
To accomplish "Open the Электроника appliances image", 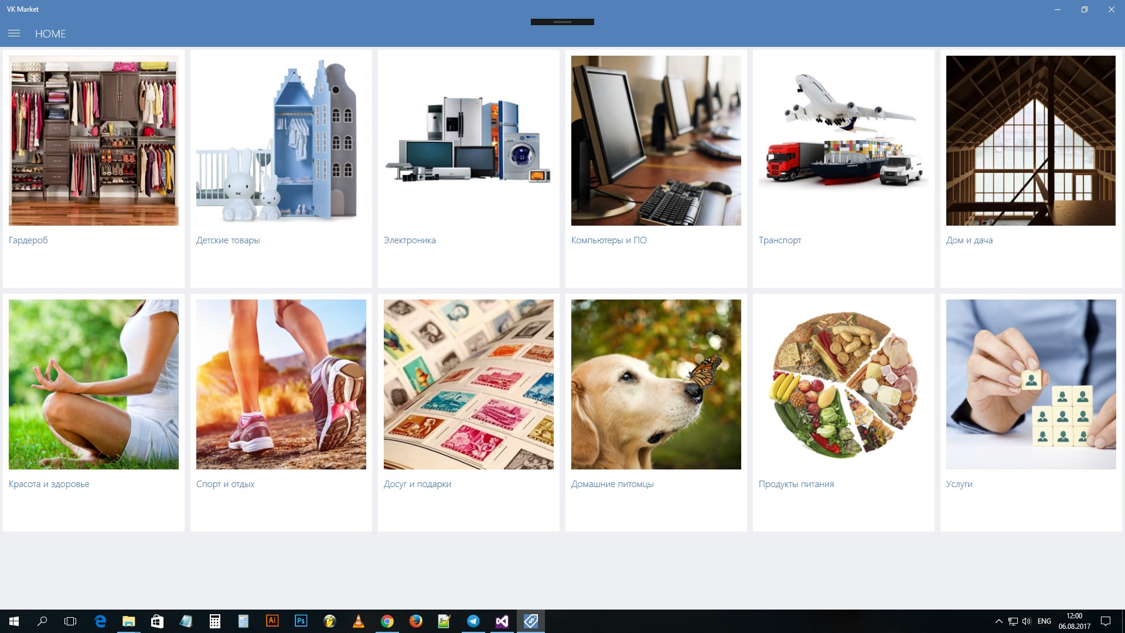I will coord(469,141).
